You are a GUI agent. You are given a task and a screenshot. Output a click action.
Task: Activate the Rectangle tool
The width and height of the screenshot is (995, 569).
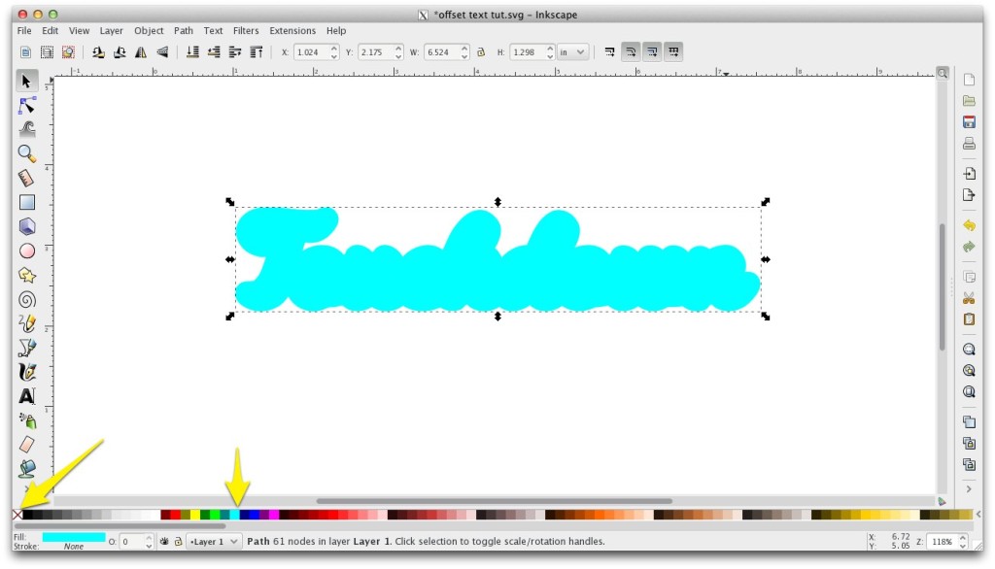pyautogui.click(x=26, y=202)
